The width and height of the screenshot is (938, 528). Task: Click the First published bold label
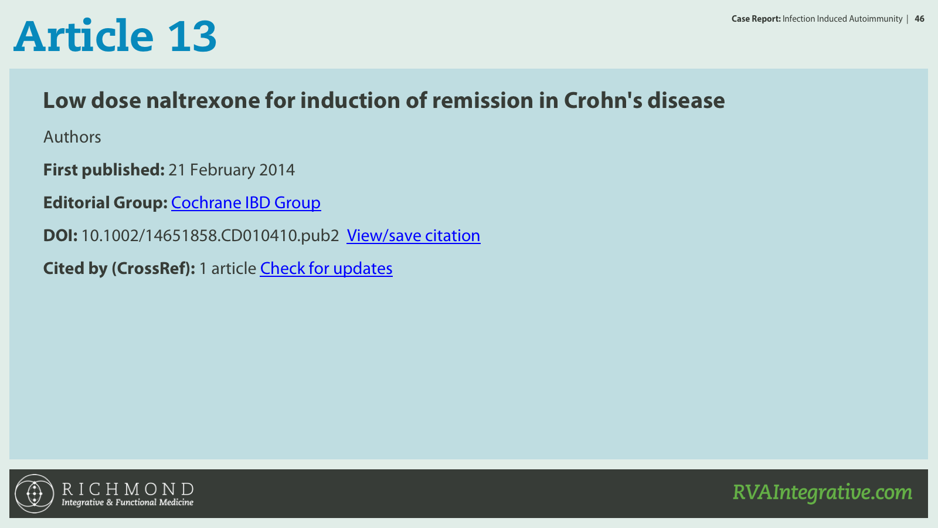pos(104,170)
